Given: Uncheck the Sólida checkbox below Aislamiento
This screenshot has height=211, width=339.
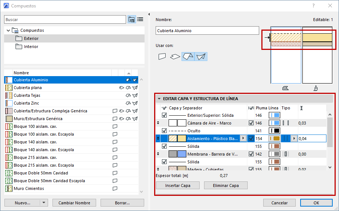Looking at the screenshot, I should pyautogui.click(x=164, y=146).
